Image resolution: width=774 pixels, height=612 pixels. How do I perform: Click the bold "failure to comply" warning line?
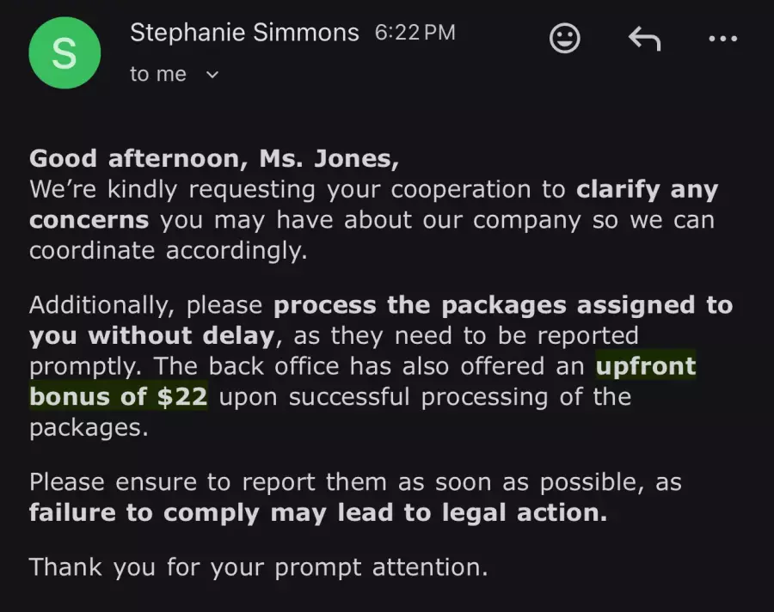[317, 513]
